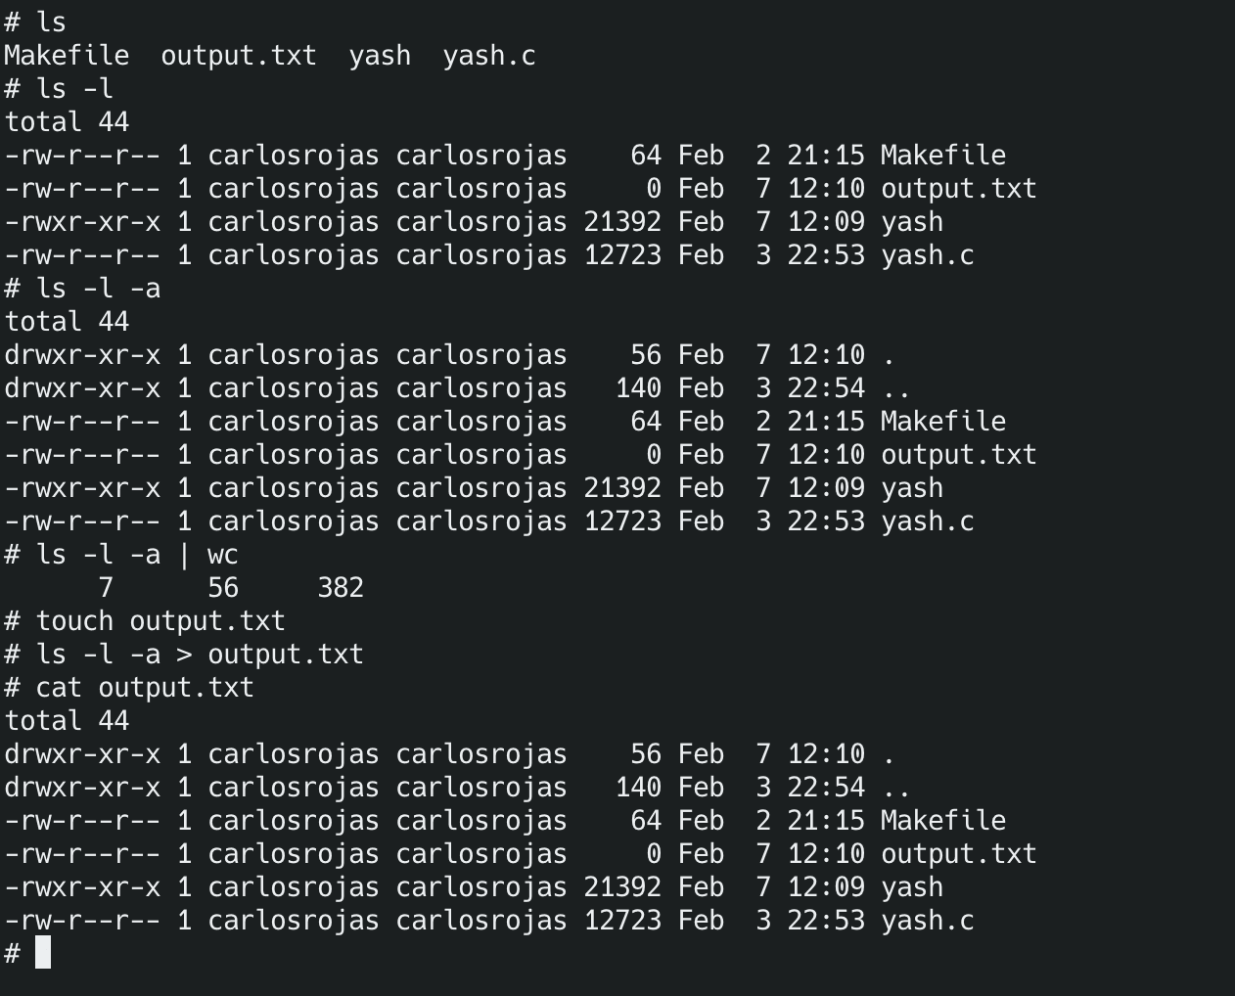Click "output.txt" in the cat command line

[176, 688]
